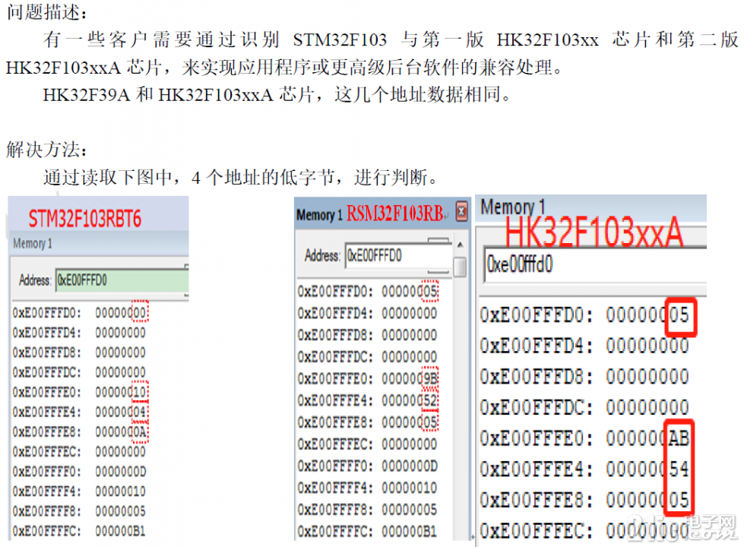The height and width of the screenshot is (547, 744).
Task: Select row 0xE00FFFEC in RSM32F103RB window
Action: point(368,444)
